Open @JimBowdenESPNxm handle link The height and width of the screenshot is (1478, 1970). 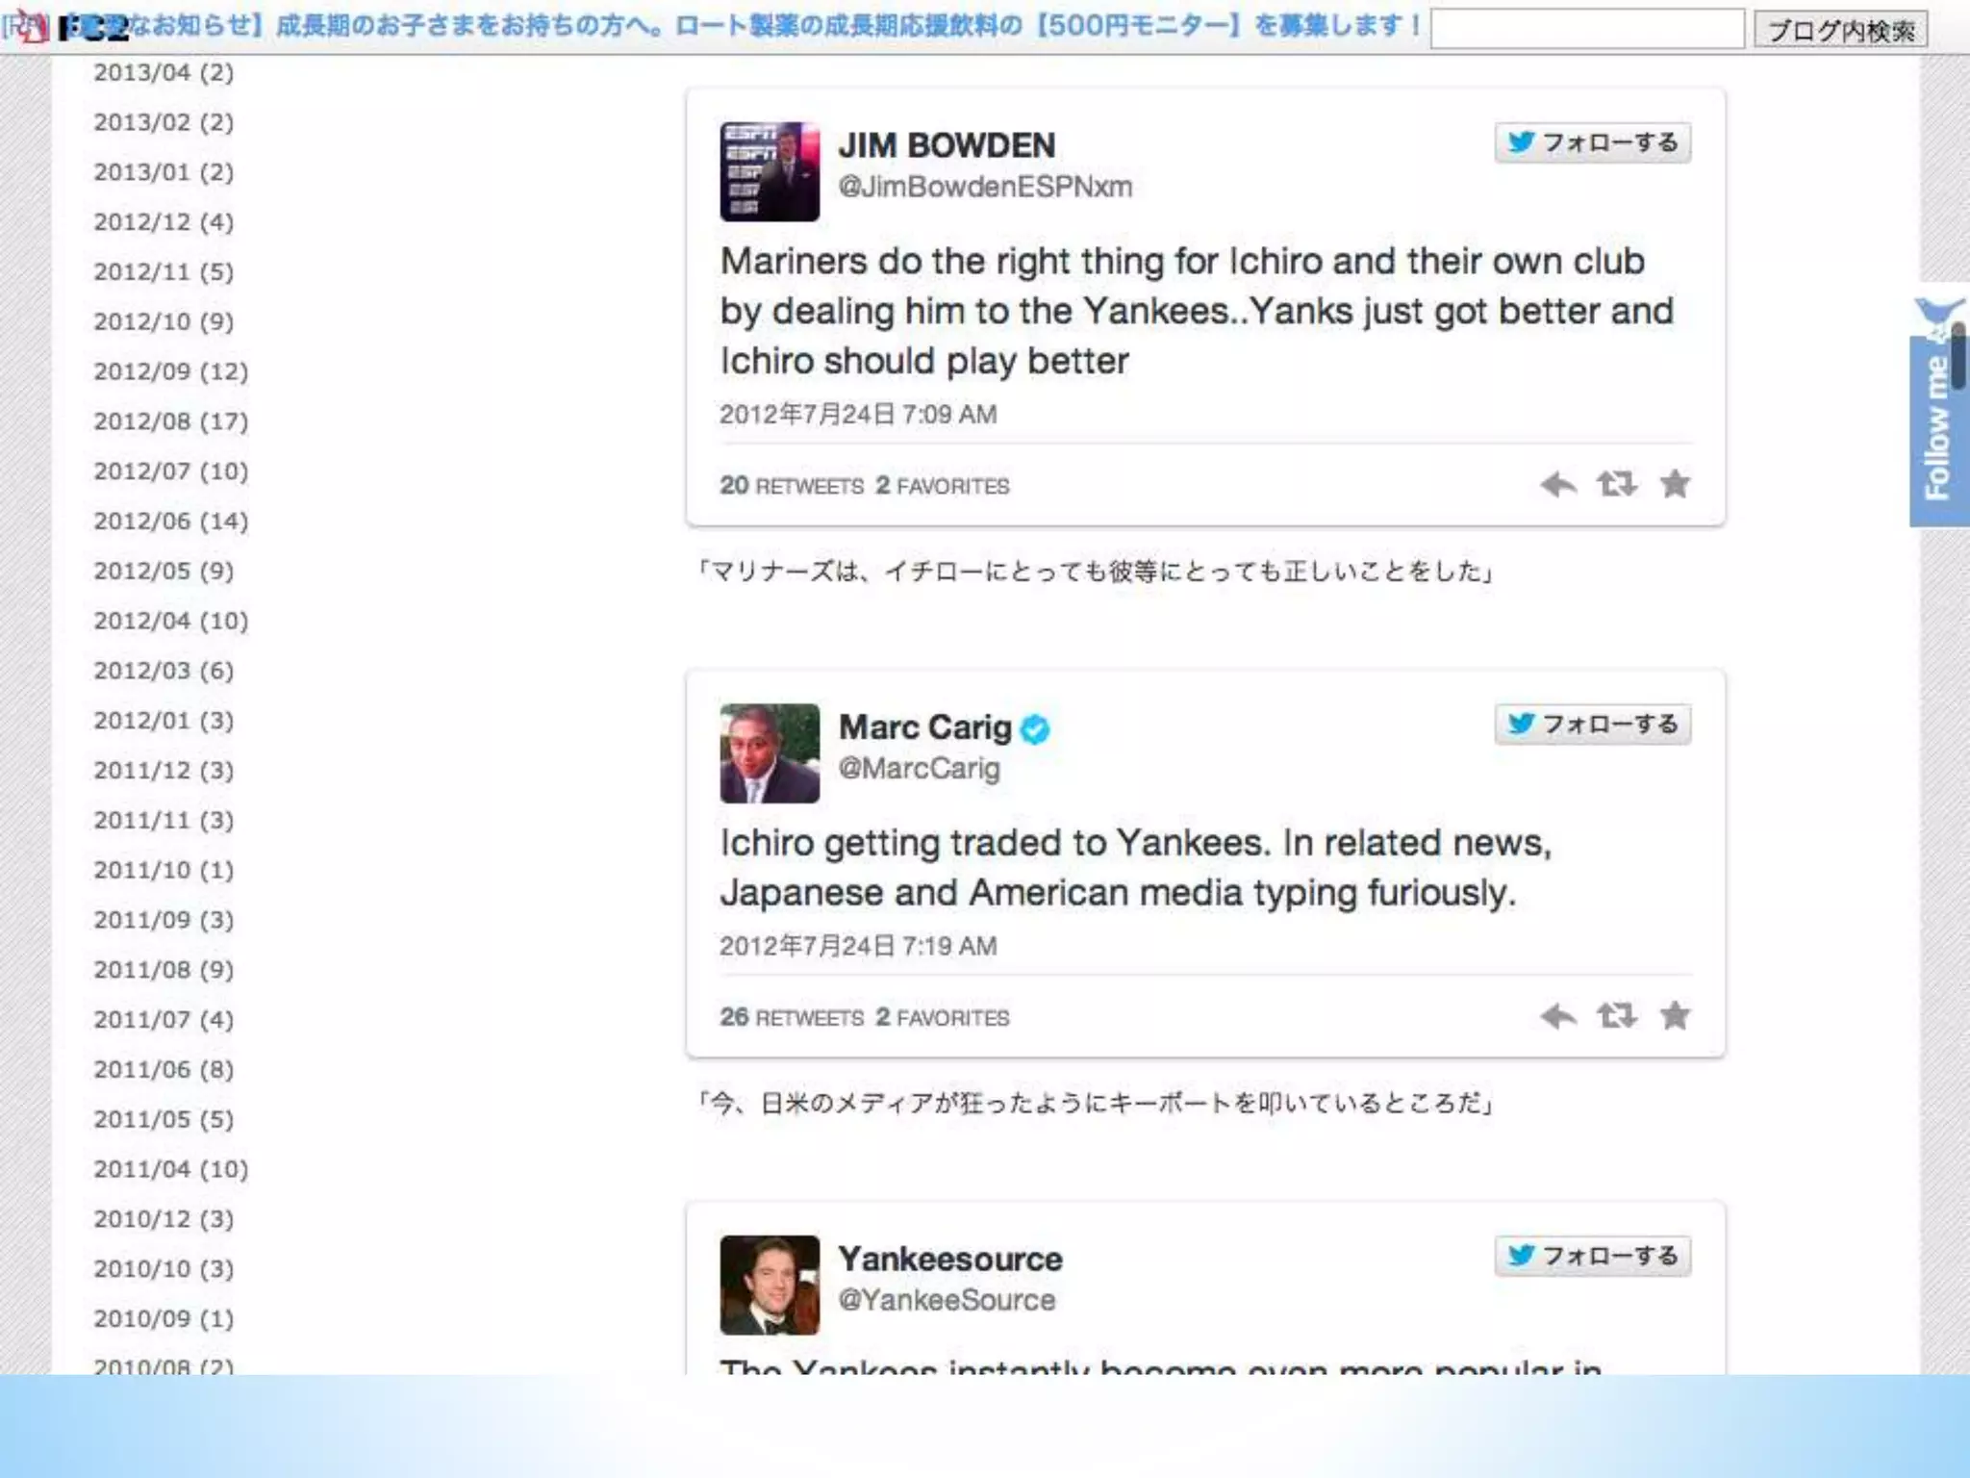(985, 187)
